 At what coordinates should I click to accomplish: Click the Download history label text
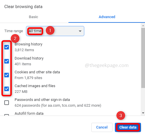(29, 58)
